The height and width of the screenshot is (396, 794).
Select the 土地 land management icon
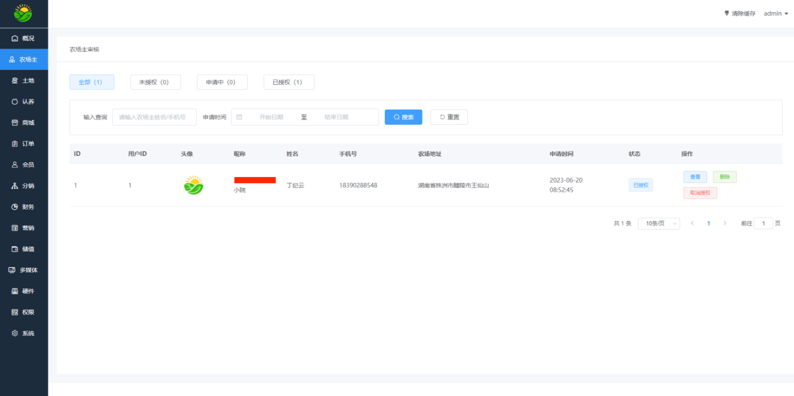tap(24, 80)
